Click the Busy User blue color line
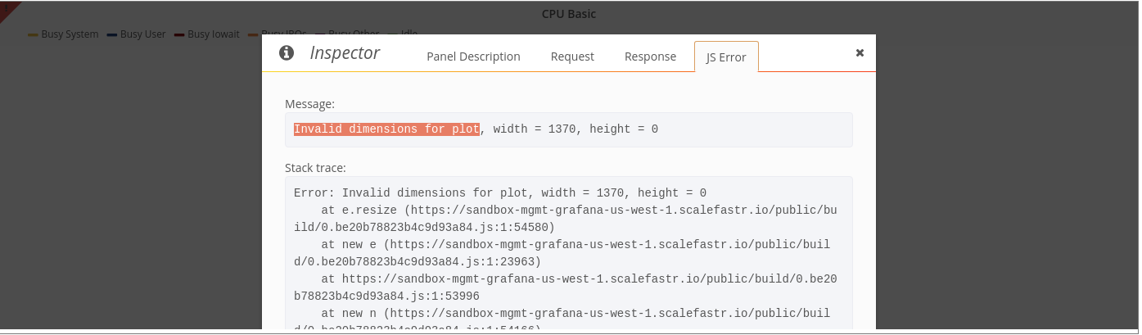Image resolution: width=1142 pixels, height=335 pixels. [111, 35]
